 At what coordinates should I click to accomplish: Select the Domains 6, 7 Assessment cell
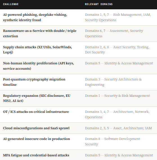(x=114, y=34)
